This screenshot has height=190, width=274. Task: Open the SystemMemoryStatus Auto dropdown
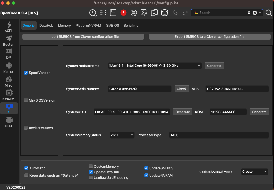pos(122,135)
